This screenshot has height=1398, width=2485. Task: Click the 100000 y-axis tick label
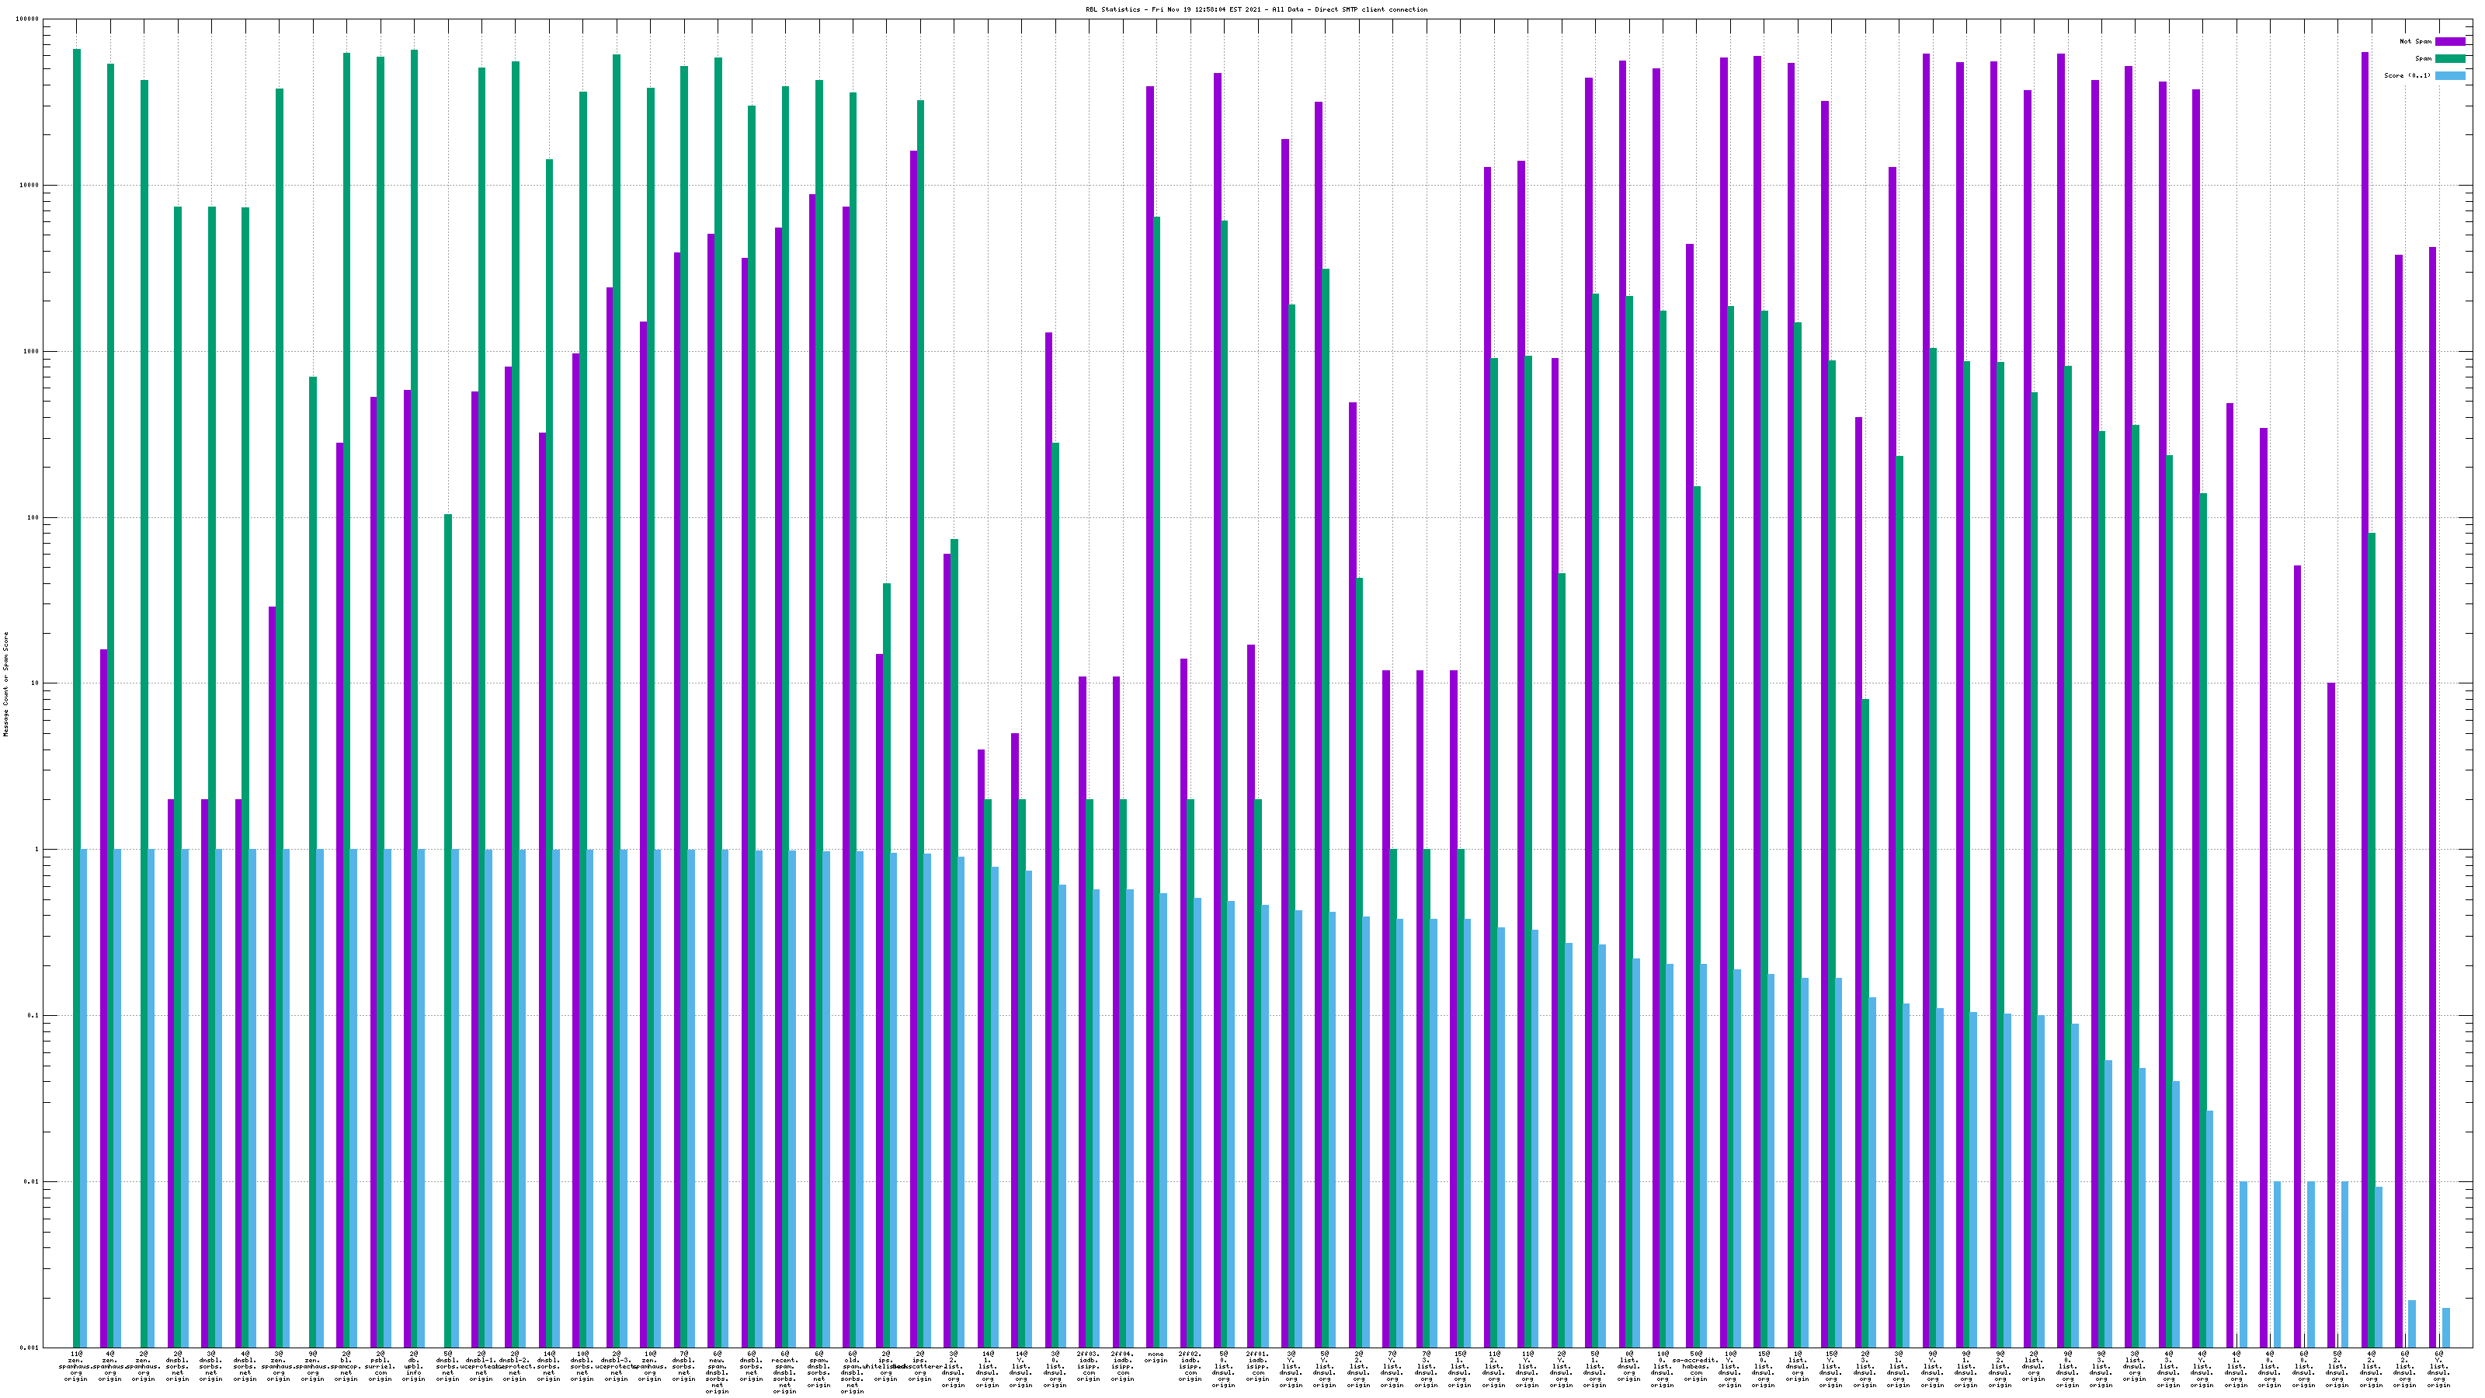[x=29, y=19]
